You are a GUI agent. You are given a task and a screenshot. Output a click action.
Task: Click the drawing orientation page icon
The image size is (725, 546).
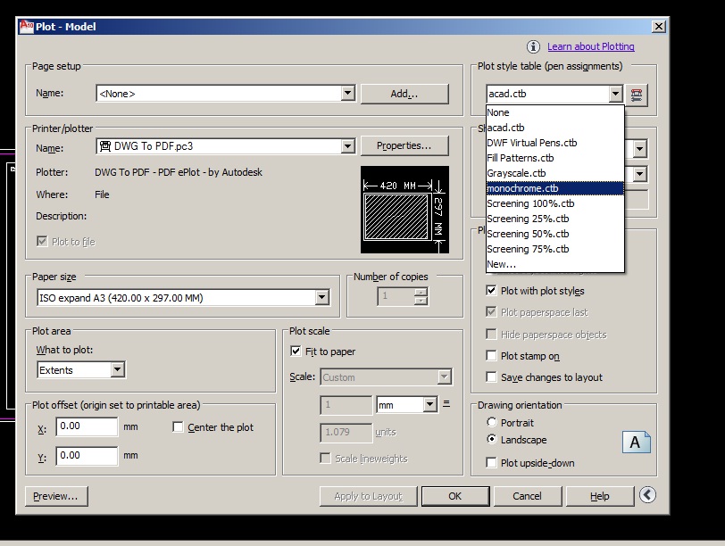pyautogui.click(x=637, y=443)
